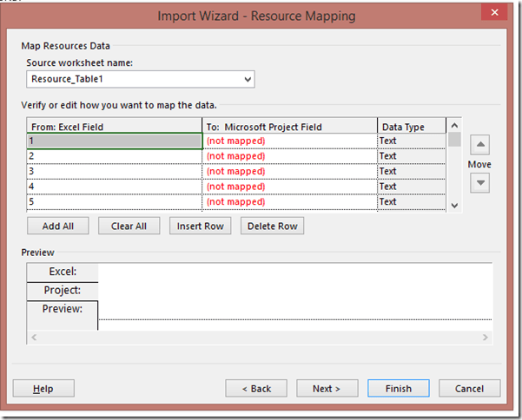Screen dimensions: 522x420
Task: Click Finish to complete the import
Action: click(399, 389)
